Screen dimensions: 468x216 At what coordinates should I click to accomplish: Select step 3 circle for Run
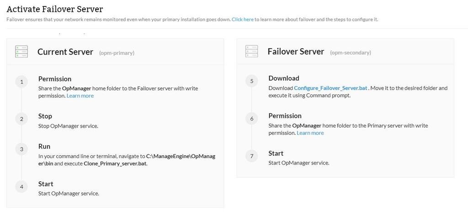21,149
